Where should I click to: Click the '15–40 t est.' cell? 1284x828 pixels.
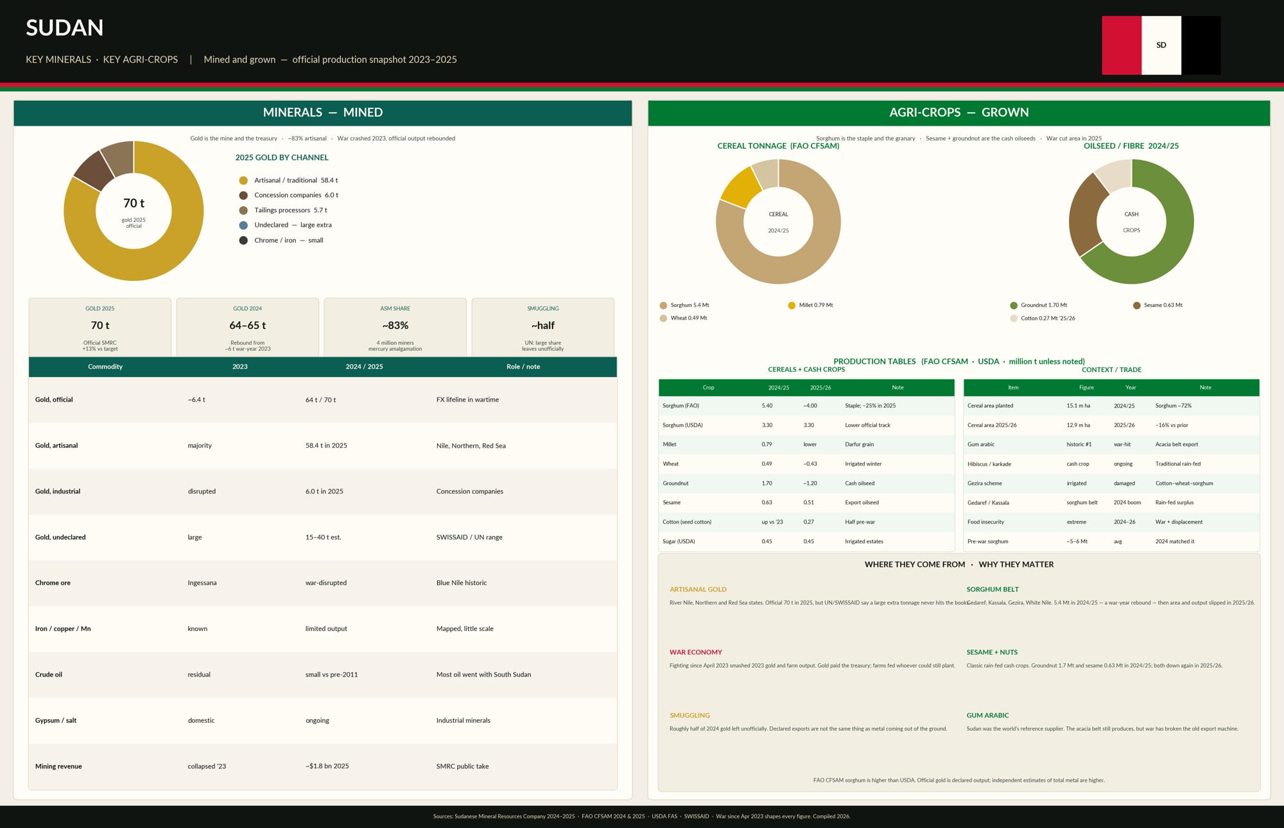point(324,537)
